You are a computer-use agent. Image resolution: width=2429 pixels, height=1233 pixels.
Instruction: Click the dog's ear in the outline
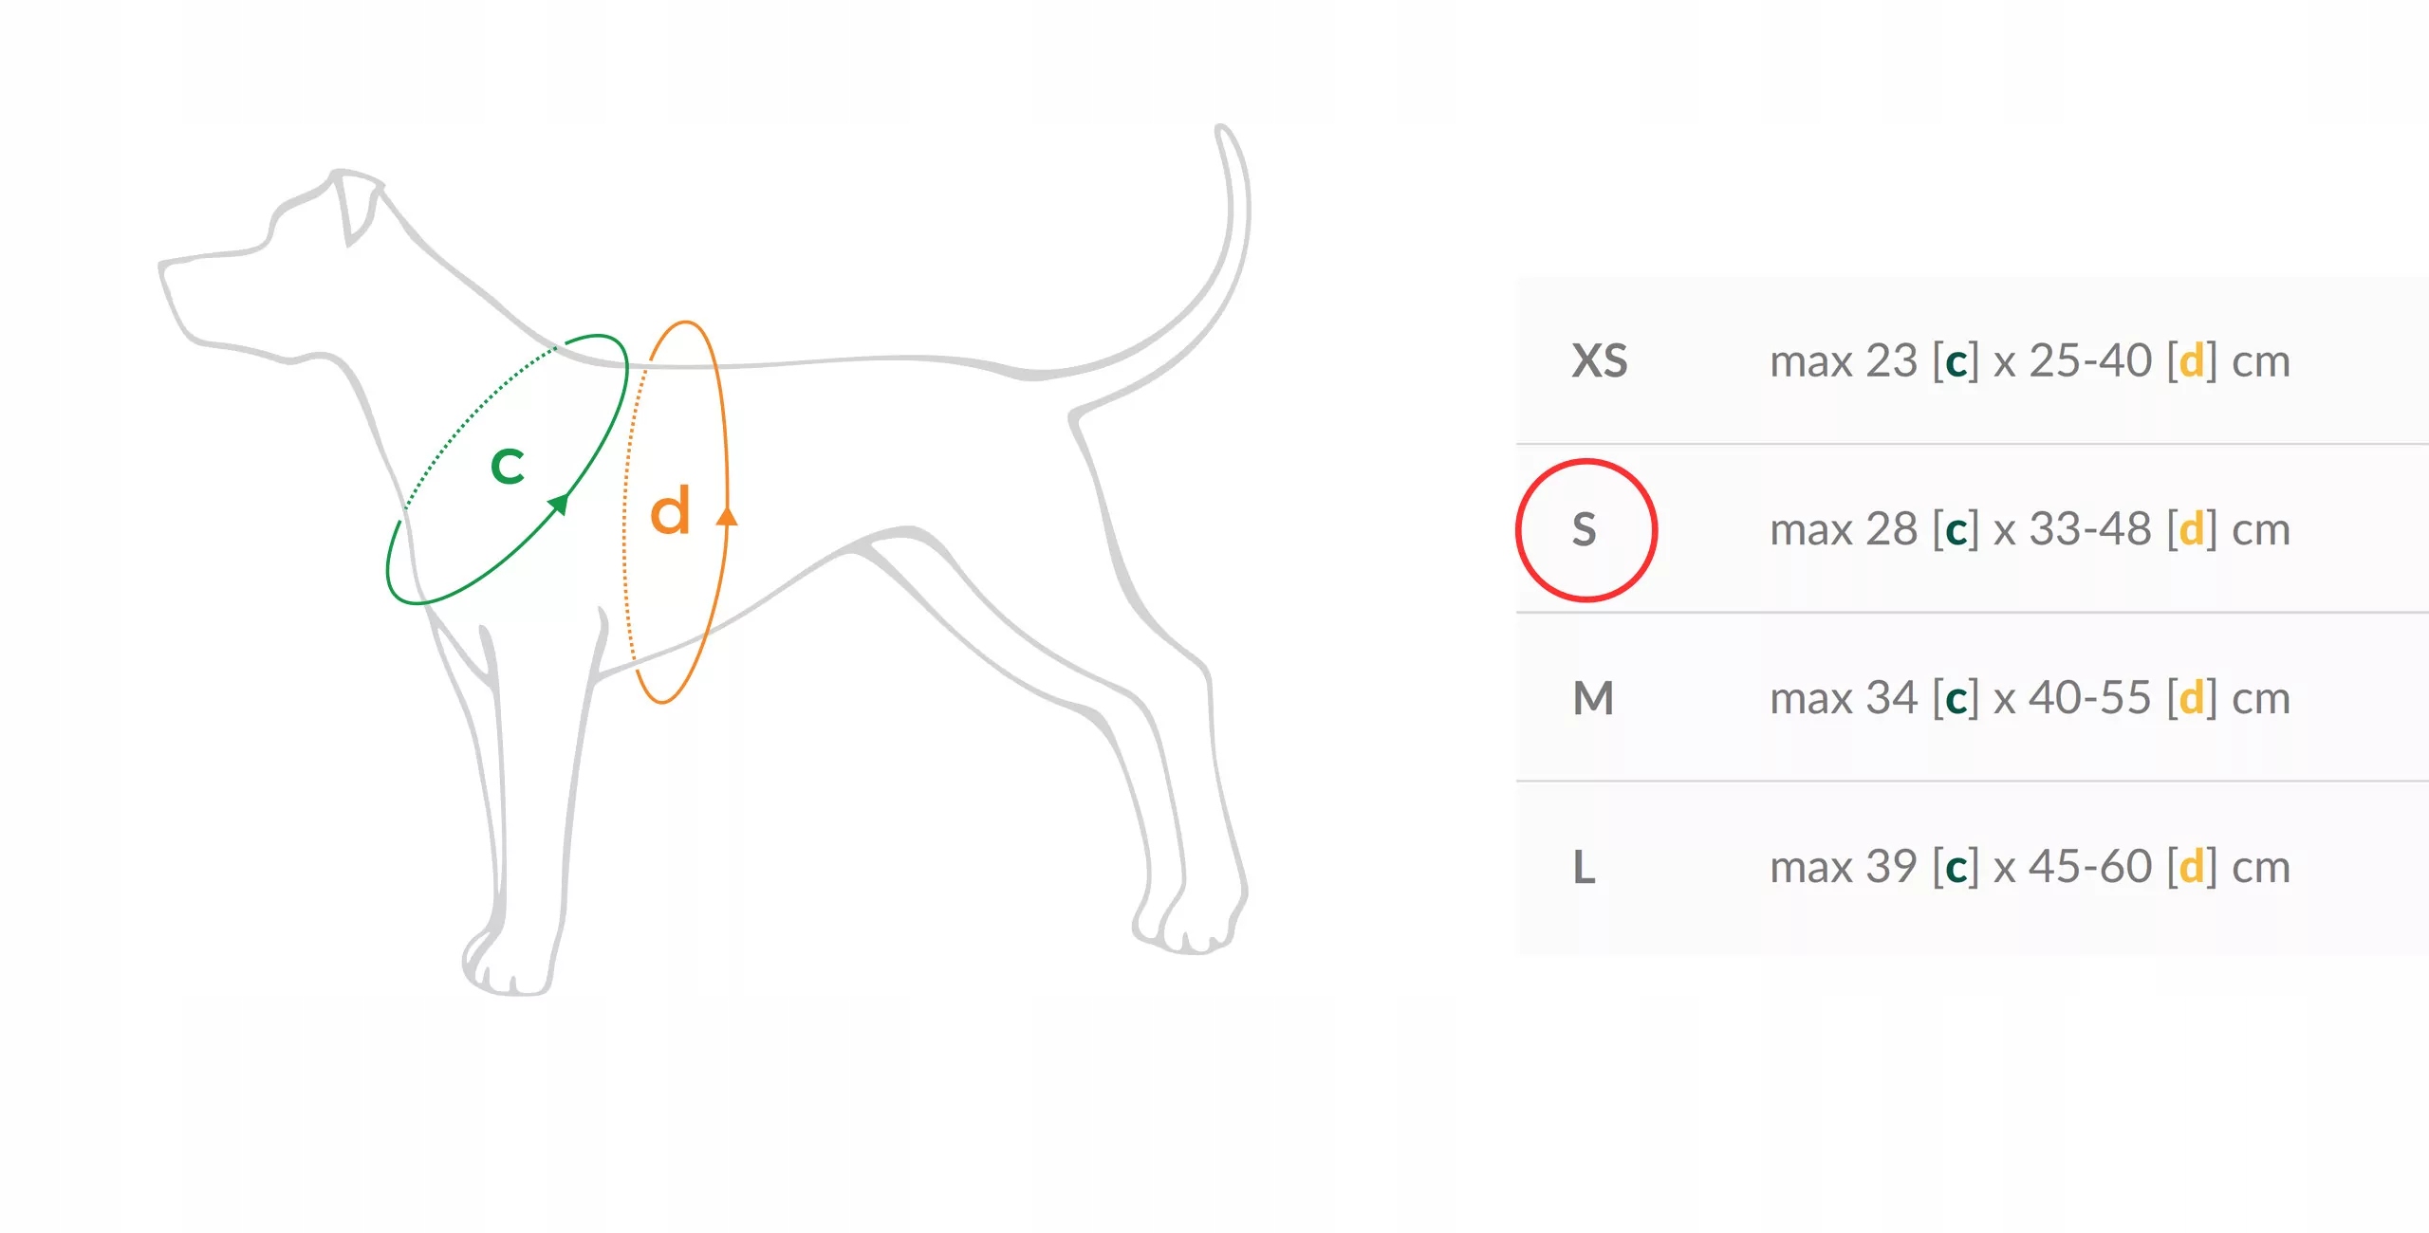tap(357, 209)
